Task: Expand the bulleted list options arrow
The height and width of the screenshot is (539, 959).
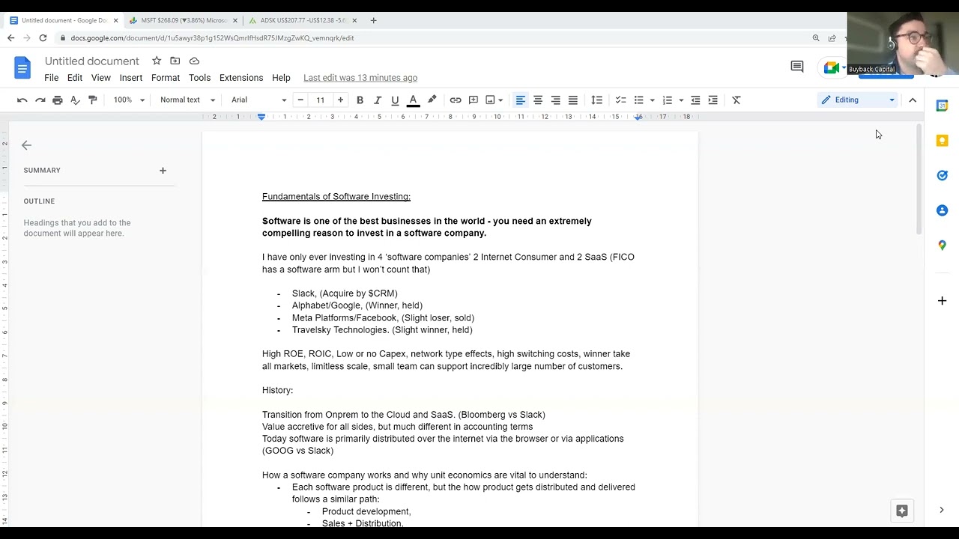Action: 652,100
